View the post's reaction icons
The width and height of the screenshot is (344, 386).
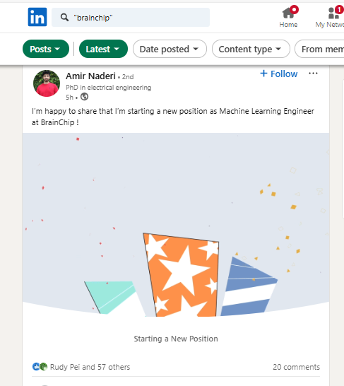(40, 366)
